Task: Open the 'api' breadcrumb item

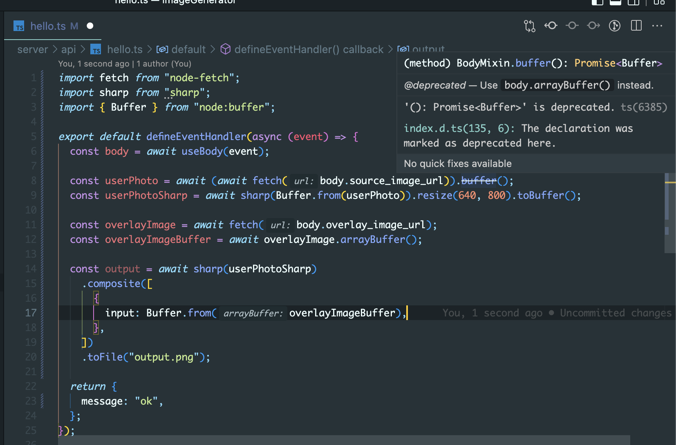Action: click(69, 49)
